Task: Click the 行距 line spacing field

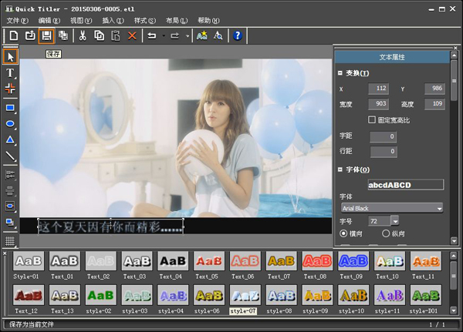Action: [384, 152]
